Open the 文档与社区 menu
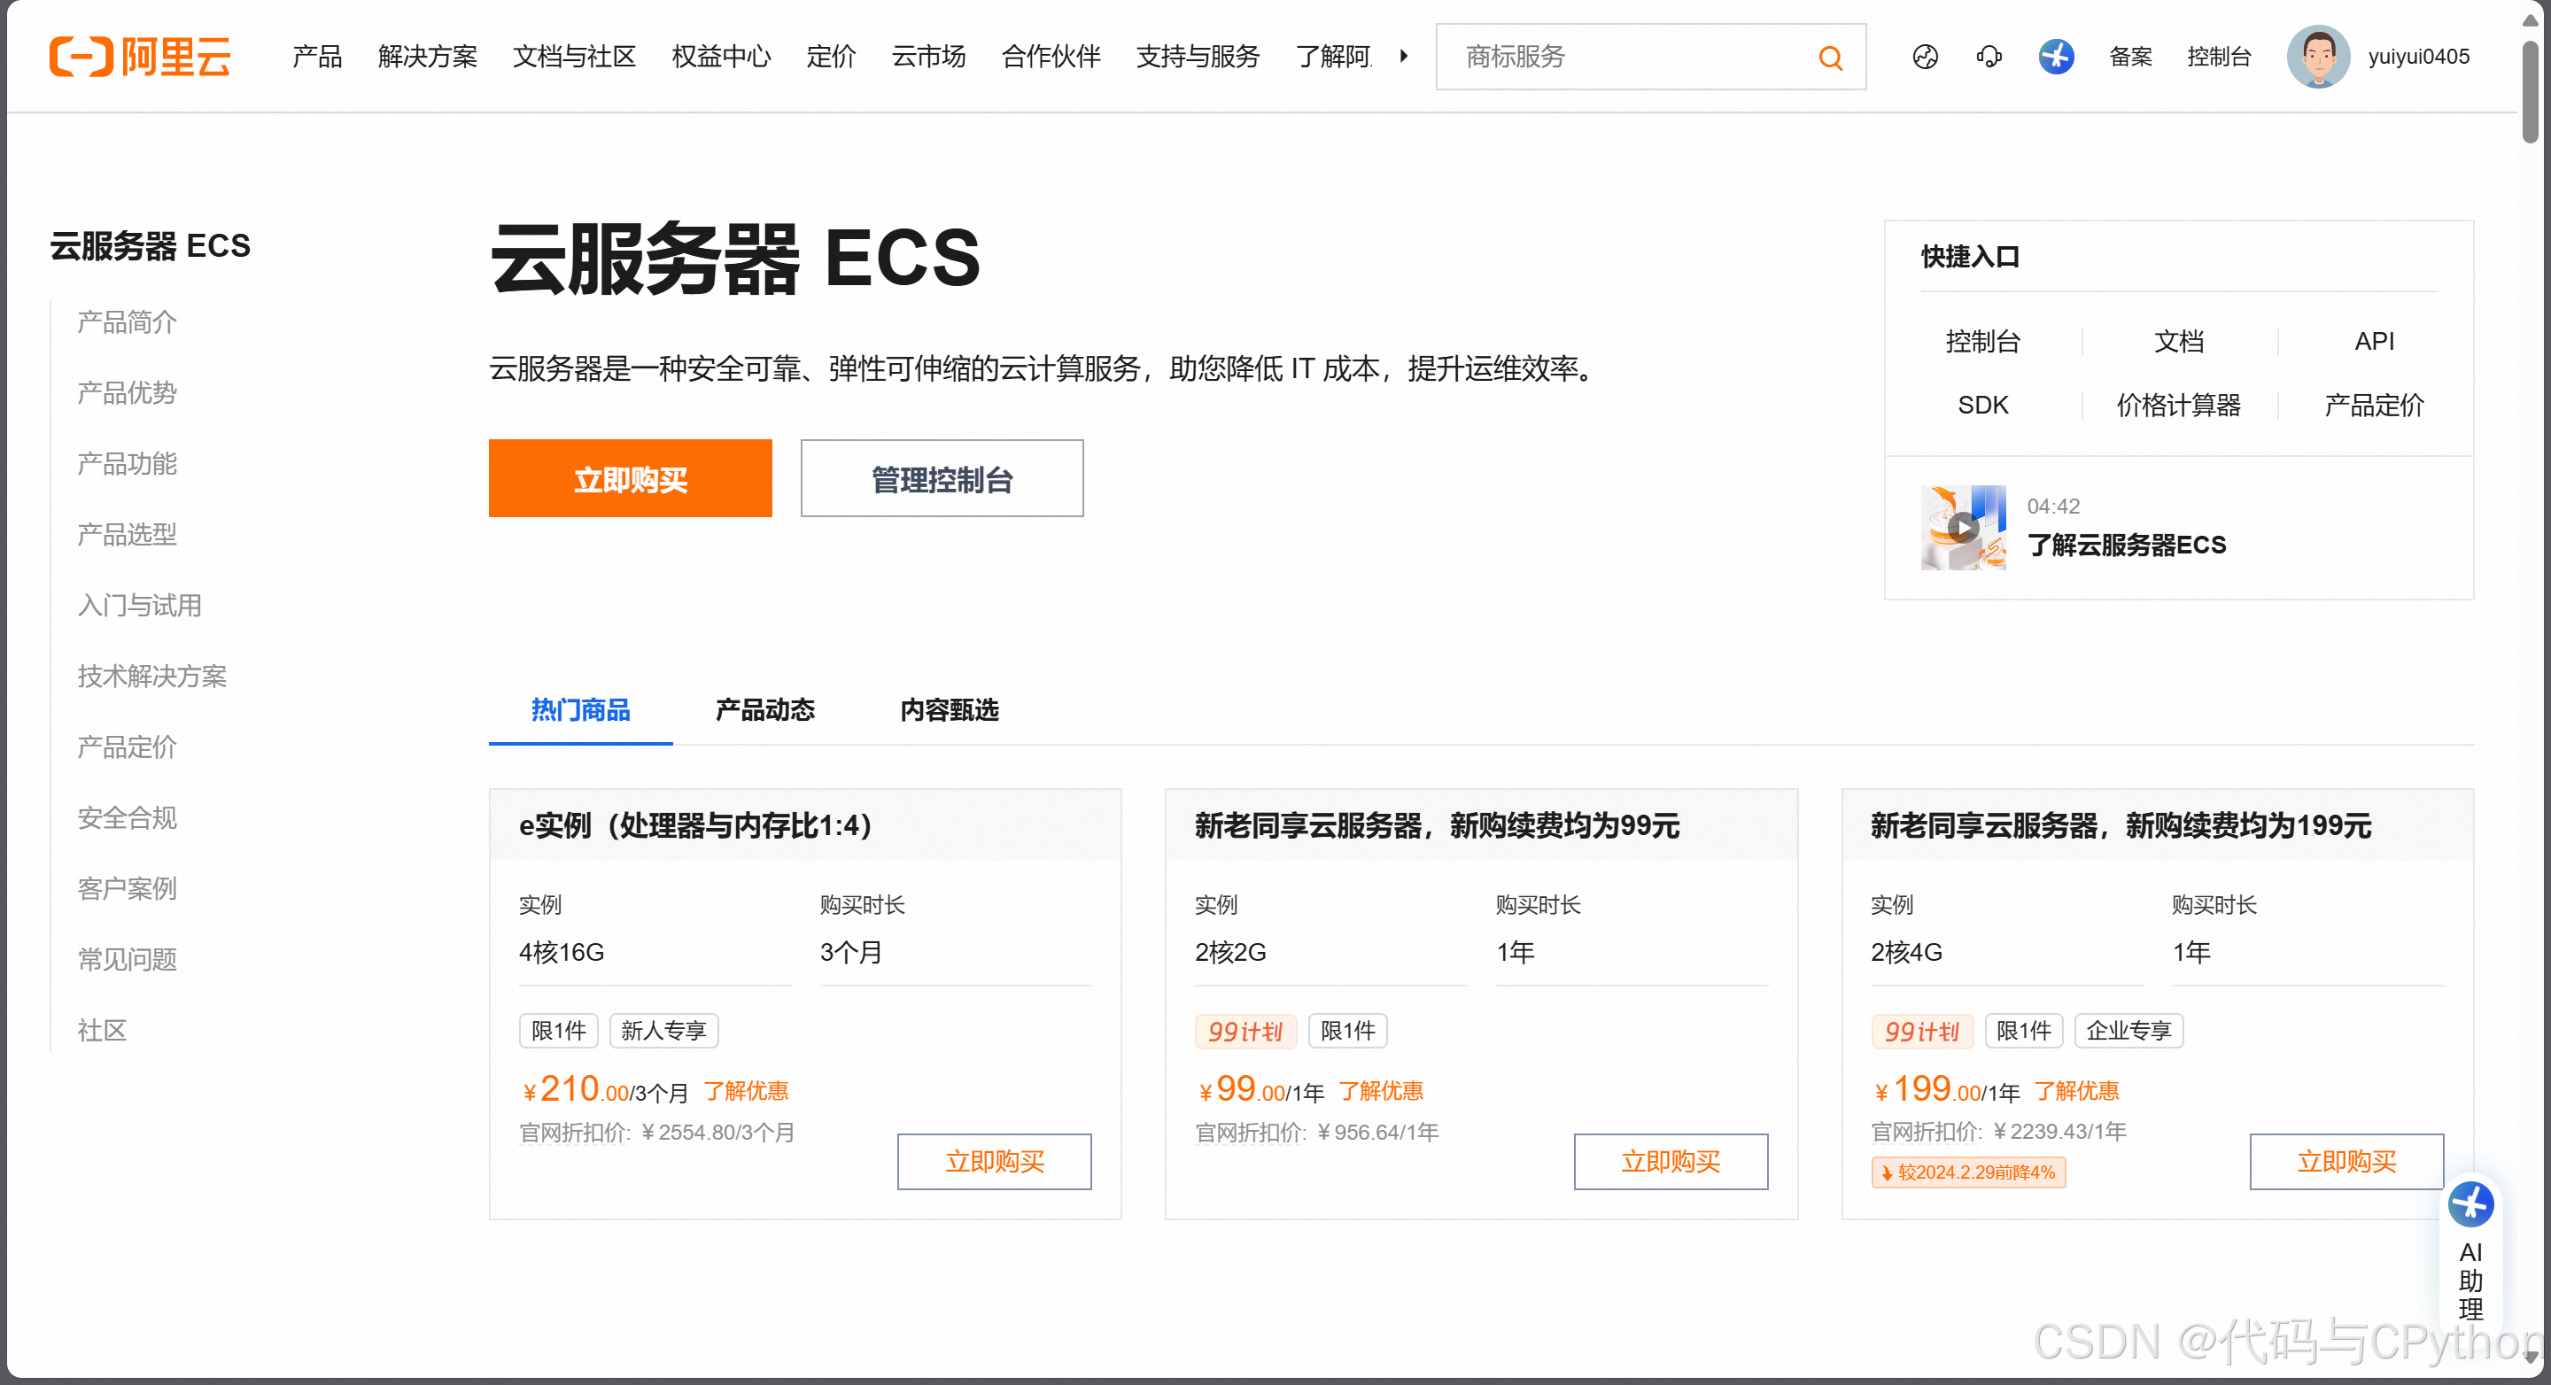 (573, 57)
